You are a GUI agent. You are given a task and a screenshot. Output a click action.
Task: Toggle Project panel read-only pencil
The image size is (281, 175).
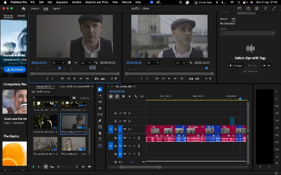point(33,167)
